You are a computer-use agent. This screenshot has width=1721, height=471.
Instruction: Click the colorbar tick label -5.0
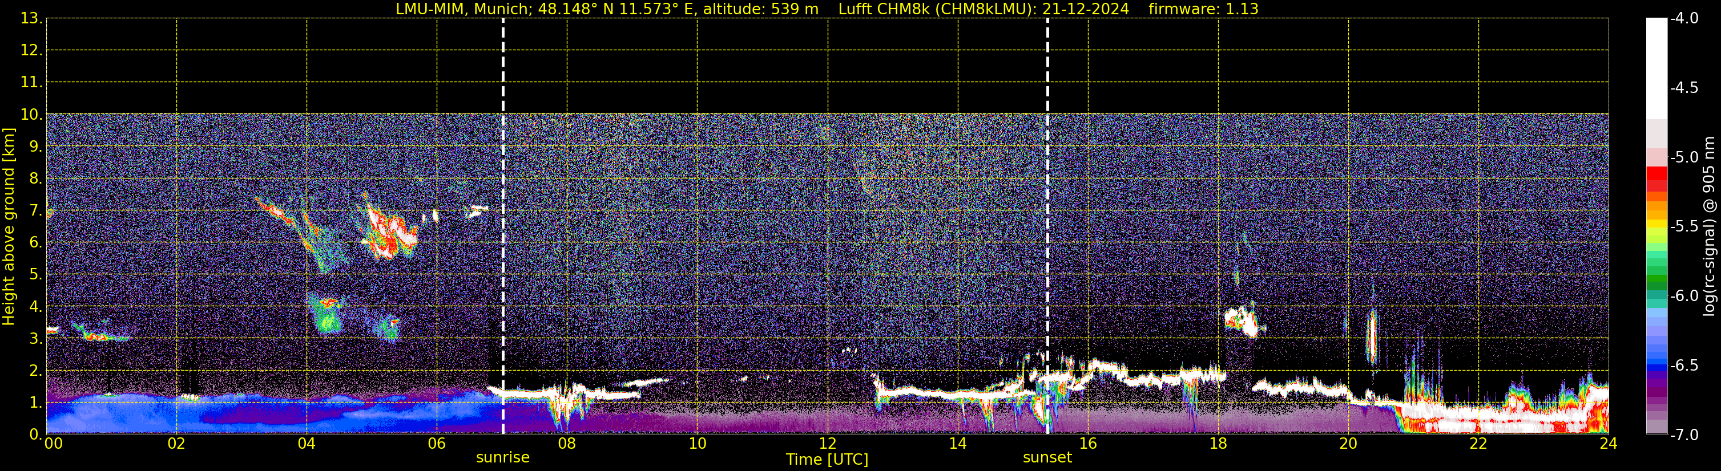point(1684,157)
